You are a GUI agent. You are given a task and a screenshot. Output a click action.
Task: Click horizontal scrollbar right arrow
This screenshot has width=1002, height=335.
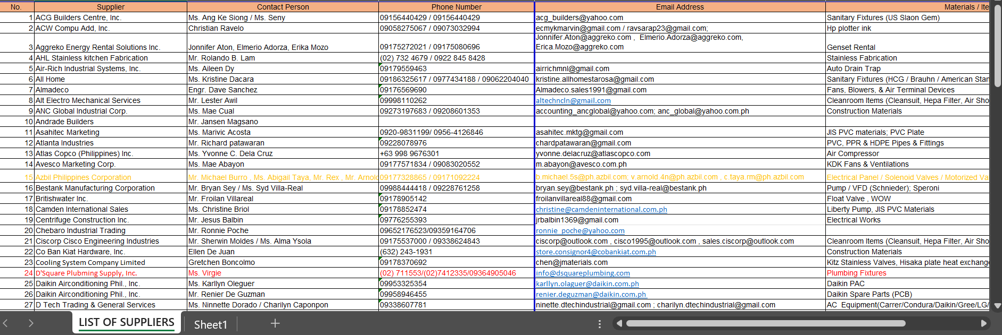point(983,323)
